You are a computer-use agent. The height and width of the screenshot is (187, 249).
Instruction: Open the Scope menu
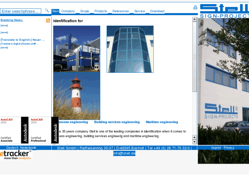(85, 11)
